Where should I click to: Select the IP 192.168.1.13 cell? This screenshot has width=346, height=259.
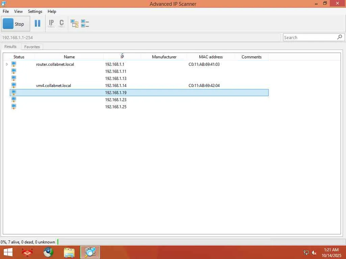116,78
